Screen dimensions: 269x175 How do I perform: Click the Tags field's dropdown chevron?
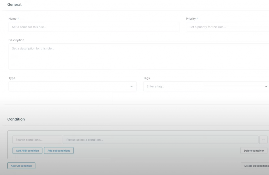[x=266, y=86]
